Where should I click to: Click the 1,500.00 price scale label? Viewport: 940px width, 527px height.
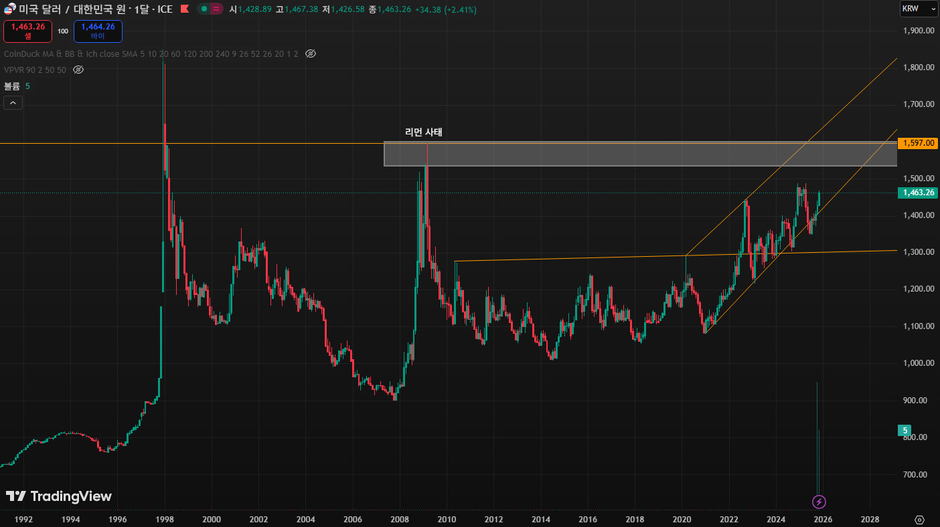[x=918, y=179]
